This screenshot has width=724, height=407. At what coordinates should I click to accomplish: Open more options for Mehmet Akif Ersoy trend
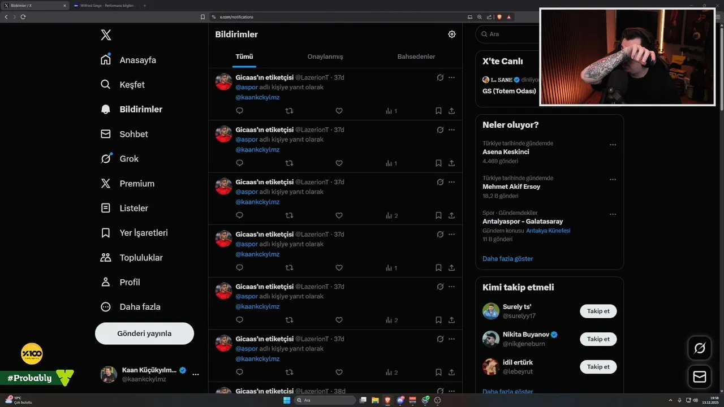613,179
